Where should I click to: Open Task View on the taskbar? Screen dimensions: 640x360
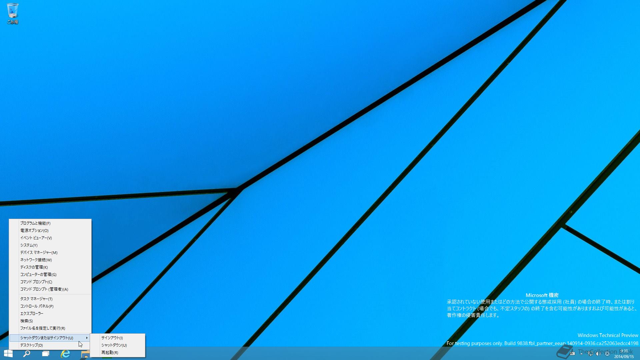[x=46, y=354]
